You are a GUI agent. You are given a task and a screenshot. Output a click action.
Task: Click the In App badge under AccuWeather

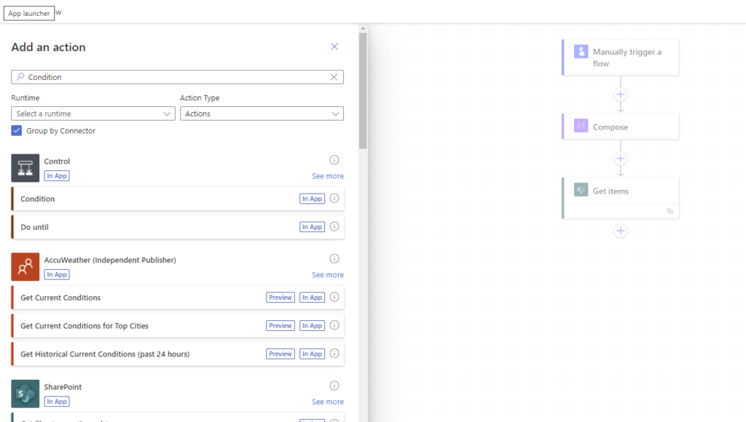pos(57,275)
